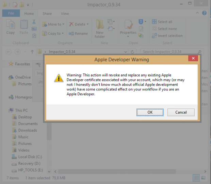Select Favorites in navigation pane
The image size is (211, 184).
[x=19, y=64]
